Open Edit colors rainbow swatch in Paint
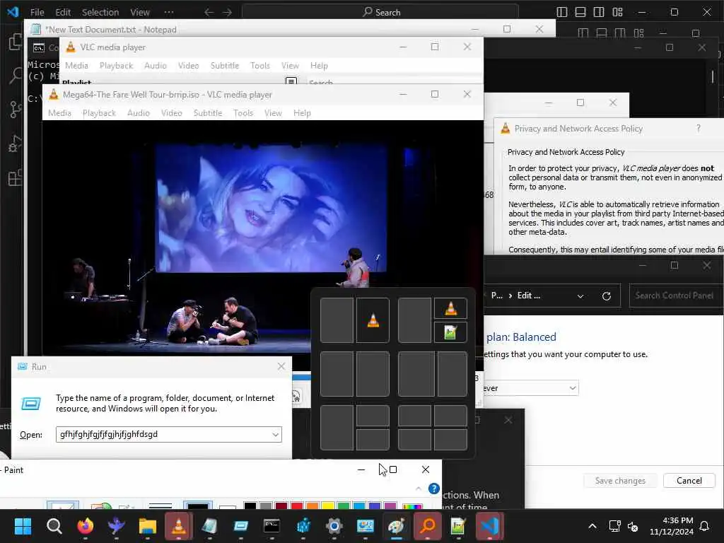Viewport: 724px width, 543px height. (x=412, y=506)
